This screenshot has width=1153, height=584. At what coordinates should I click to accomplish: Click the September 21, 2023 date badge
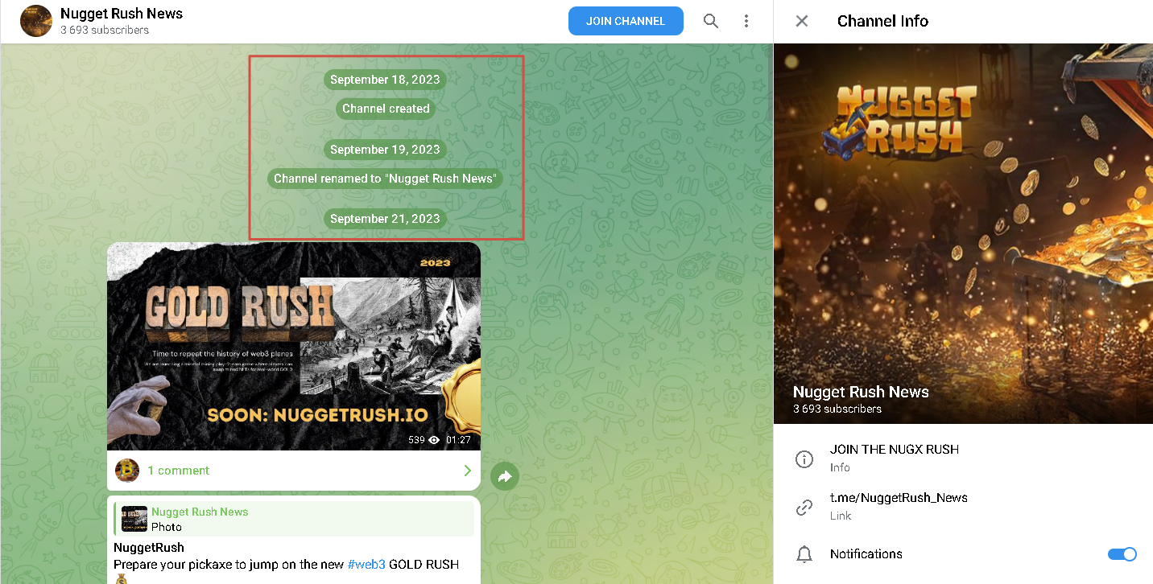click(x=385, y=219)
